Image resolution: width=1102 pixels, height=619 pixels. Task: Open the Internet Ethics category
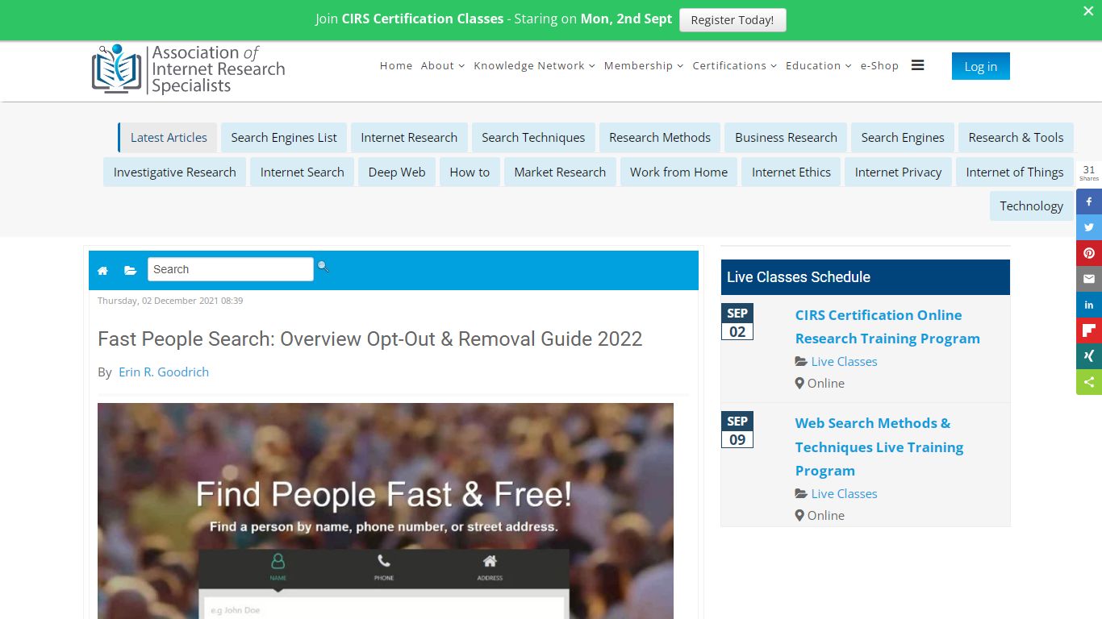(791, 172)
